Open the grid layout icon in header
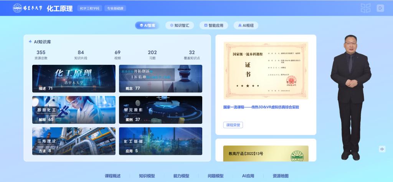The image size is (393, 182). point(365,8)
